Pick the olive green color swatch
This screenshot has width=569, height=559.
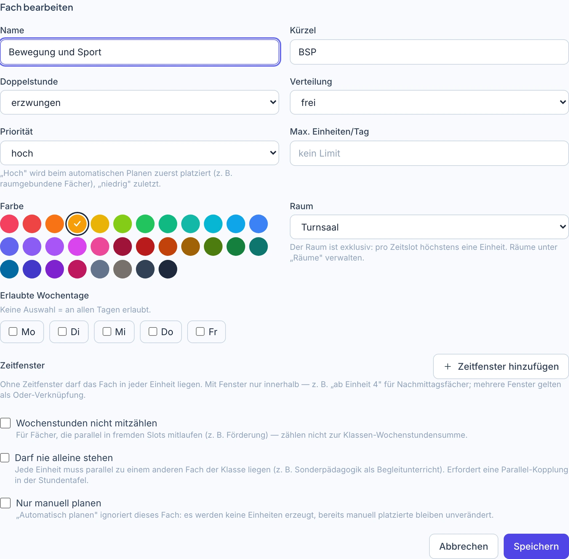tap(213, 247)
